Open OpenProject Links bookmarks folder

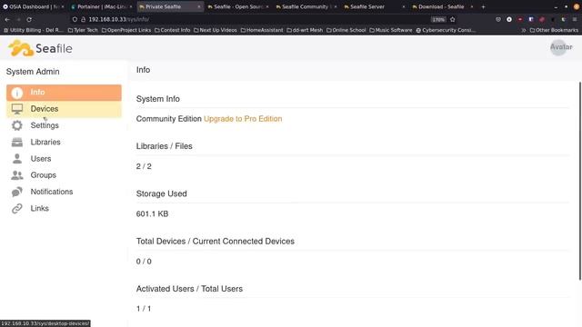pos(126,30)
